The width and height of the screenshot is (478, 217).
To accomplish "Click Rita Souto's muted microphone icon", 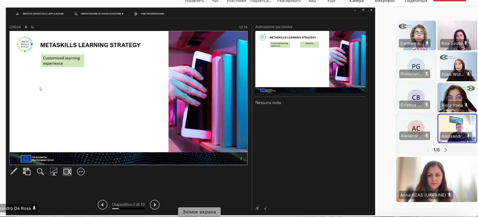I will point(466,43).
